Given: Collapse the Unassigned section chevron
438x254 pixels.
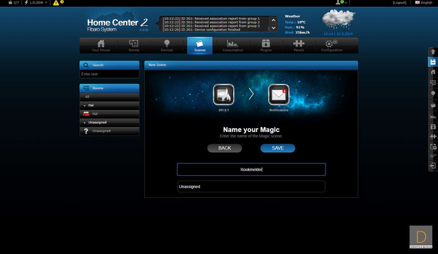Looking at the screenshot, I should click(85, 123).
